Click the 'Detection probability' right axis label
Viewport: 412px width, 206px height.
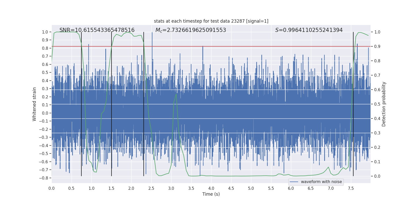pos(384,104)
